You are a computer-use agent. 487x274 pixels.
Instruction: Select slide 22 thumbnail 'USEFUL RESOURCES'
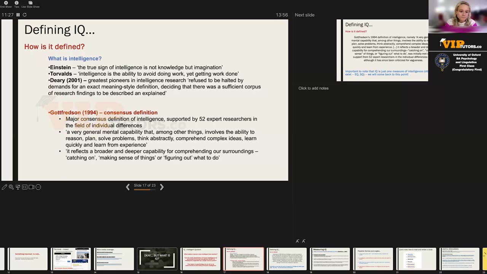coord(459,259)
